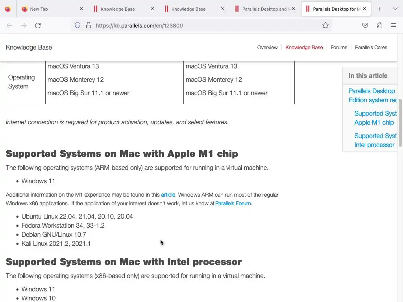
Task: Open the Extensions puzzle icon
Action: tap(379, 25)
